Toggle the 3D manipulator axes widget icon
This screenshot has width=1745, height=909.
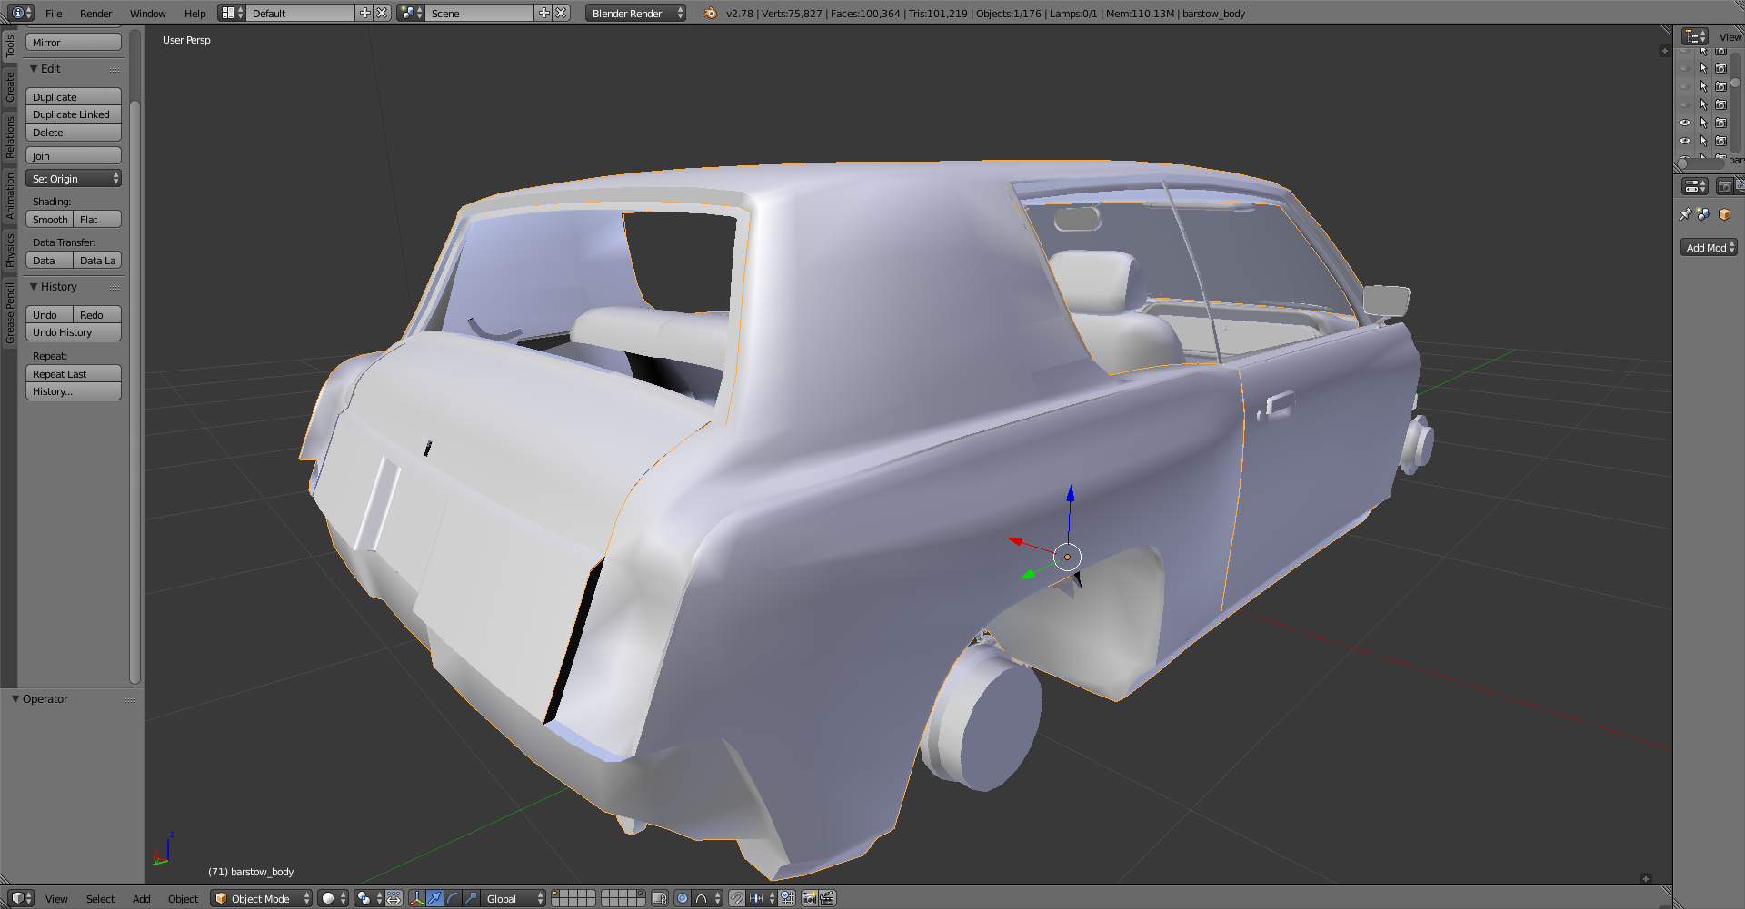417,898
